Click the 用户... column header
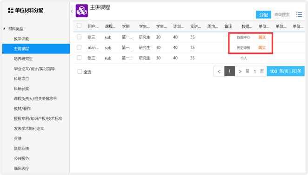The image size is (308, 175). (93, 26)
